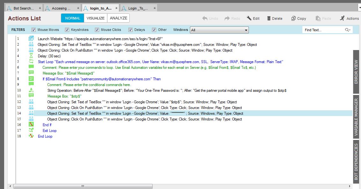Click the Edit wrench icon

249,18
